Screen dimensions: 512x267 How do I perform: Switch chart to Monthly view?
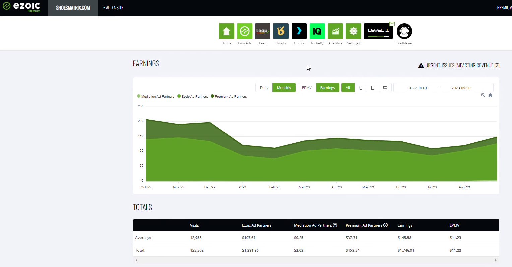pos(284,88)
